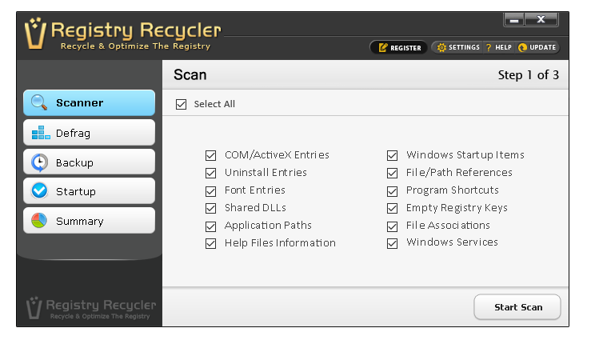Click the Scanner magnifier icon
Screen dimensions: 599x340
click(x=39, y=102)
